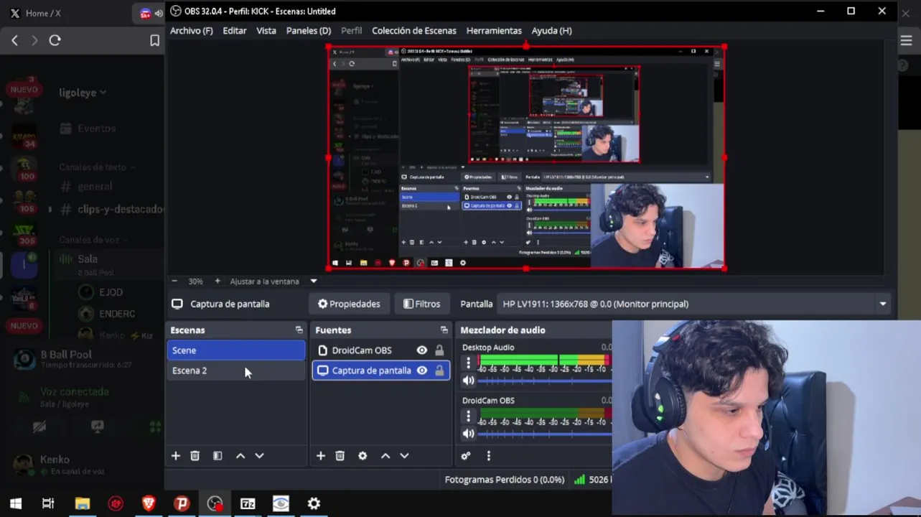Open Desktop Audio three-dot options
Image resolution: width=921 pixels, height=517 pixels.
(469, 363)
